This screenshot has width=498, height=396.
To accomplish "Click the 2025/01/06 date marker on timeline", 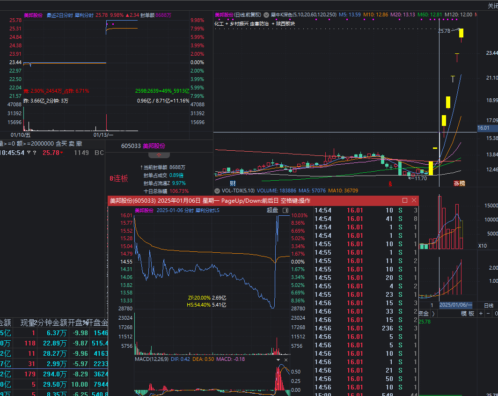I will point(455,305).
